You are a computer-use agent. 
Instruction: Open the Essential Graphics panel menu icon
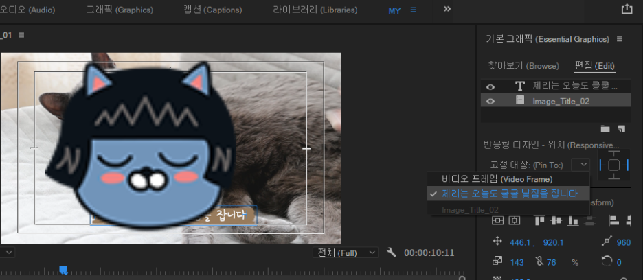(x=620, y=39)
